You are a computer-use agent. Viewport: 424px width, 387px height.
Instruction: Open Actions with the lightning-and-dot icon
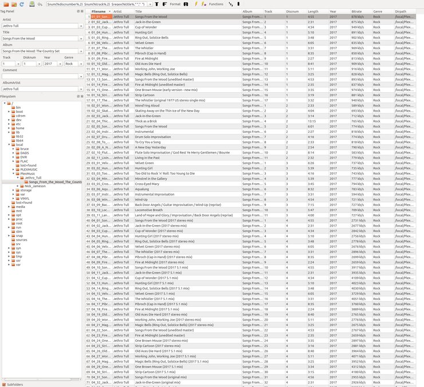coord(203,4)
